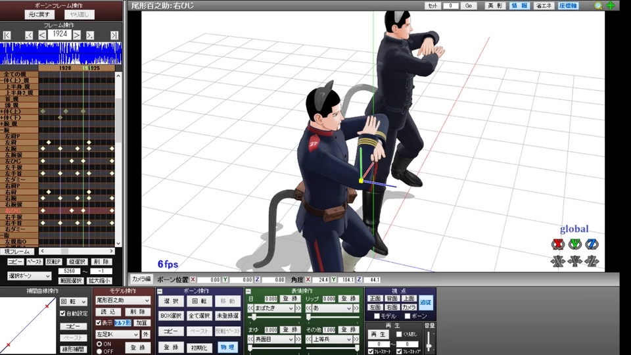Toggle フレ・スタート checkbox
The image size is (631, 355).
point(371,351)
